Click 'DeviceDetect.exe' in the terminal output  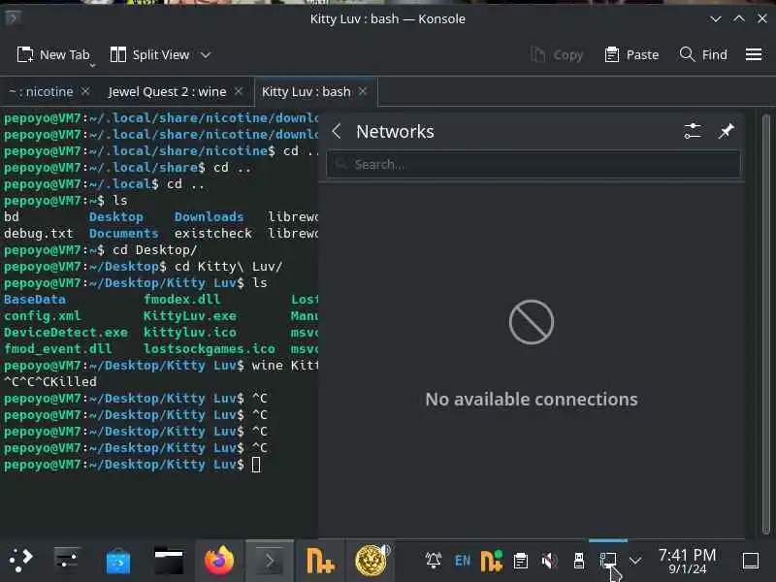click(66, 332)
